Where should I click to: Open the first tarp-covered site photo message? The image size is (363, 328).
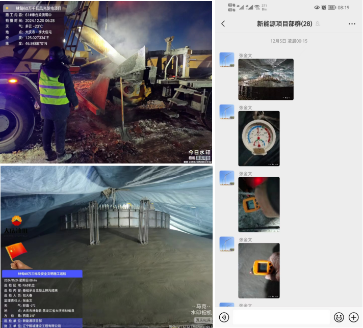(x=266, y=79)
